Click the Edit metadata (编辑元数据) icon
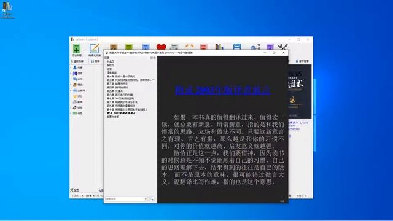 [x=95, y=49]
